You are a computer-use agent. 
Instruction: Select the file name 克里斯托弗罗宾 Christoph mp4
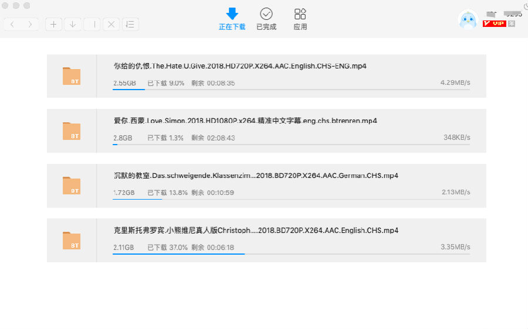[256, 230]
